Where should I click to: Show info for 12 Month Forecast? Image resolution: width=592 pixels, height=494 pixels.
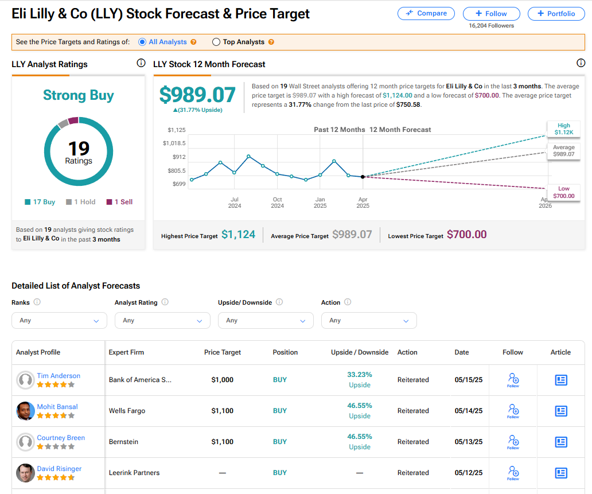pyautogui.click(x=581, y=63)
